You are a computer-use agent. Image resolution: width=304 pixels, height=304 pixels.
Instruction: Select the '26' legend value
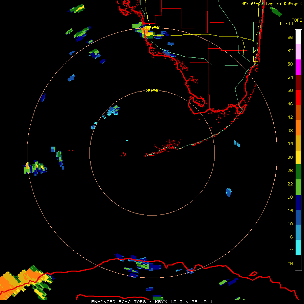290,171
